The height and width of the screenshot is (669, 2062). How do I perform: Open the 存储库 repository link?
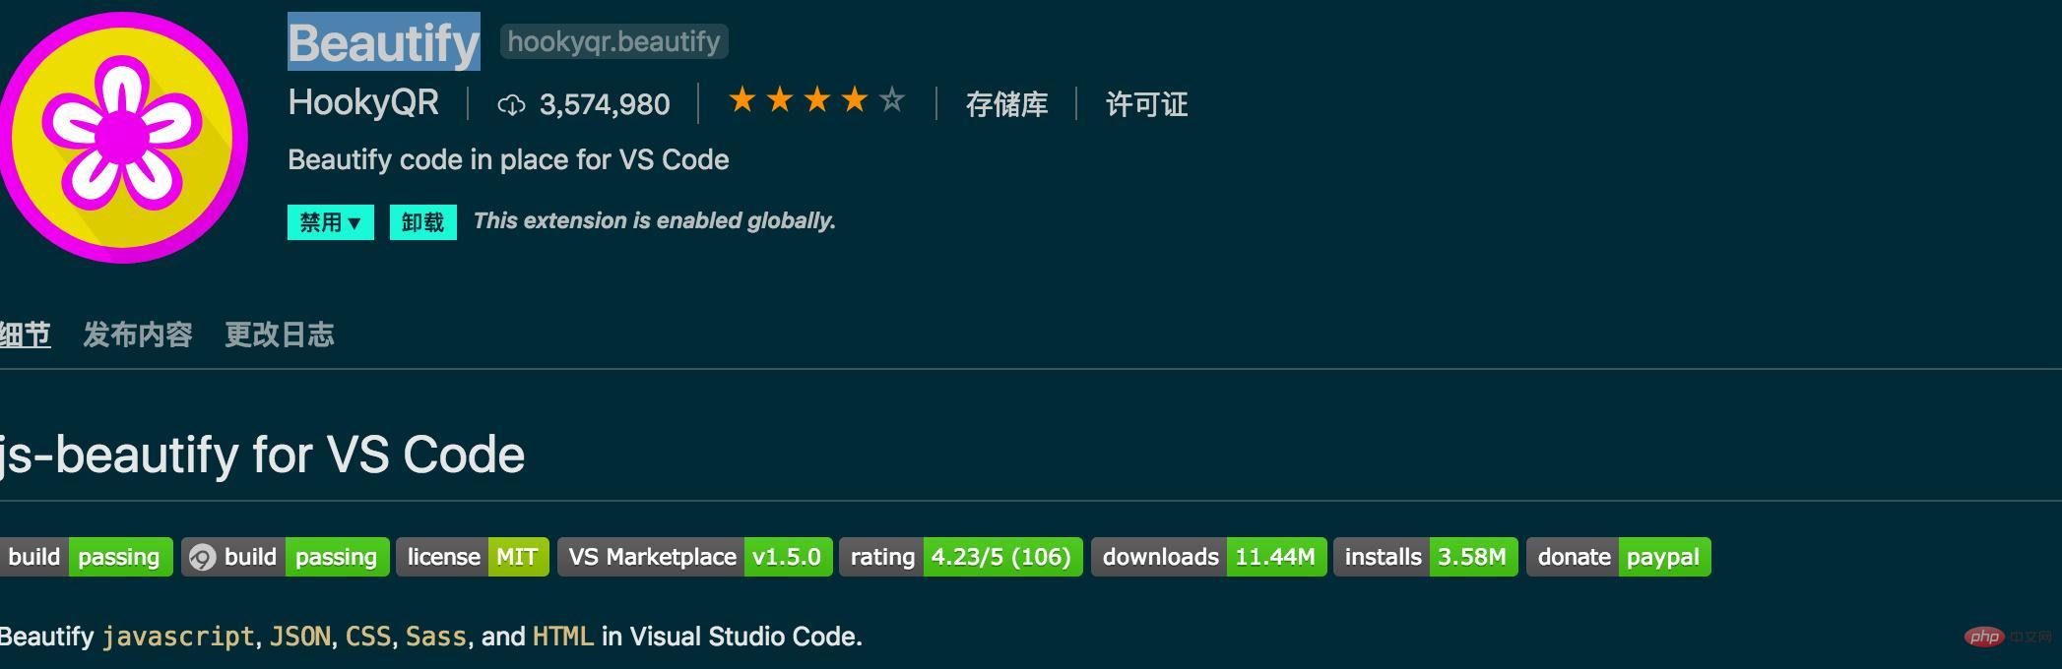[1006, 104]
